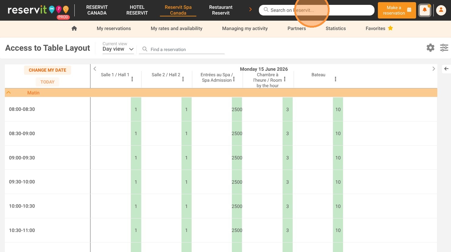
Task: Select Salle 2 availability at 08:30-09:00
Action: 186,134
